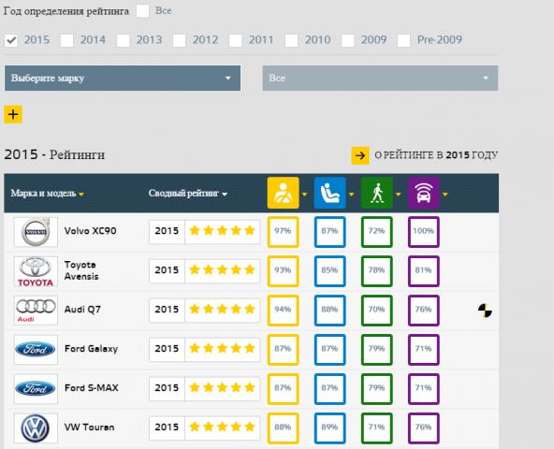The image size is (554, 449).
Task: Click the yellow plus add-filter icon
Action: [x=13, y=114]
